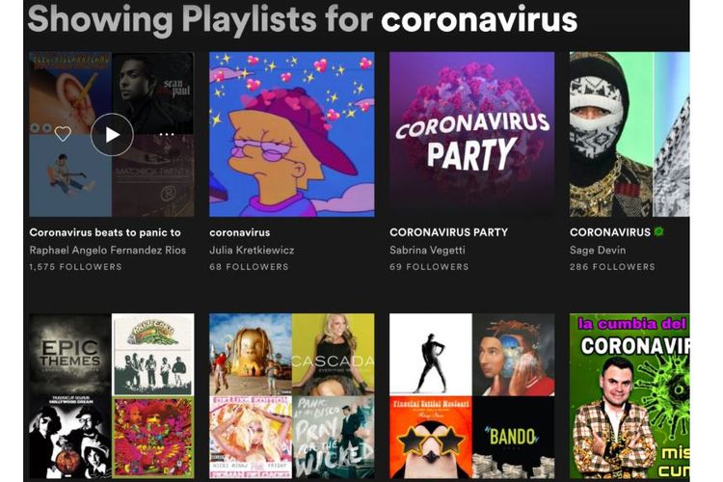Screen dimensions: 723x482
Task: Open Sabrina Vegetti profile link
Action: coord(427,250)
